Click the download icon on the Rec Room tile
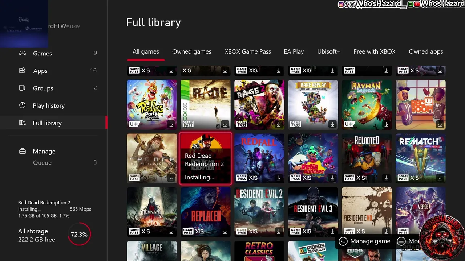465x261 pixels. tap(440, 124)
